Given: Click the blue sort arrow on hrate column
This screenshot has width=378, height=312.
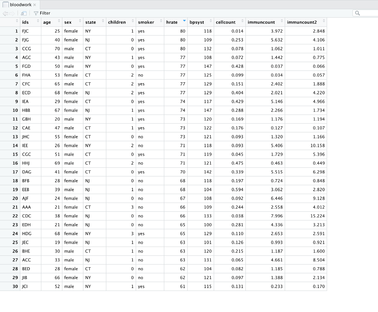Looking at the screenshot, I should coord(183,21).
